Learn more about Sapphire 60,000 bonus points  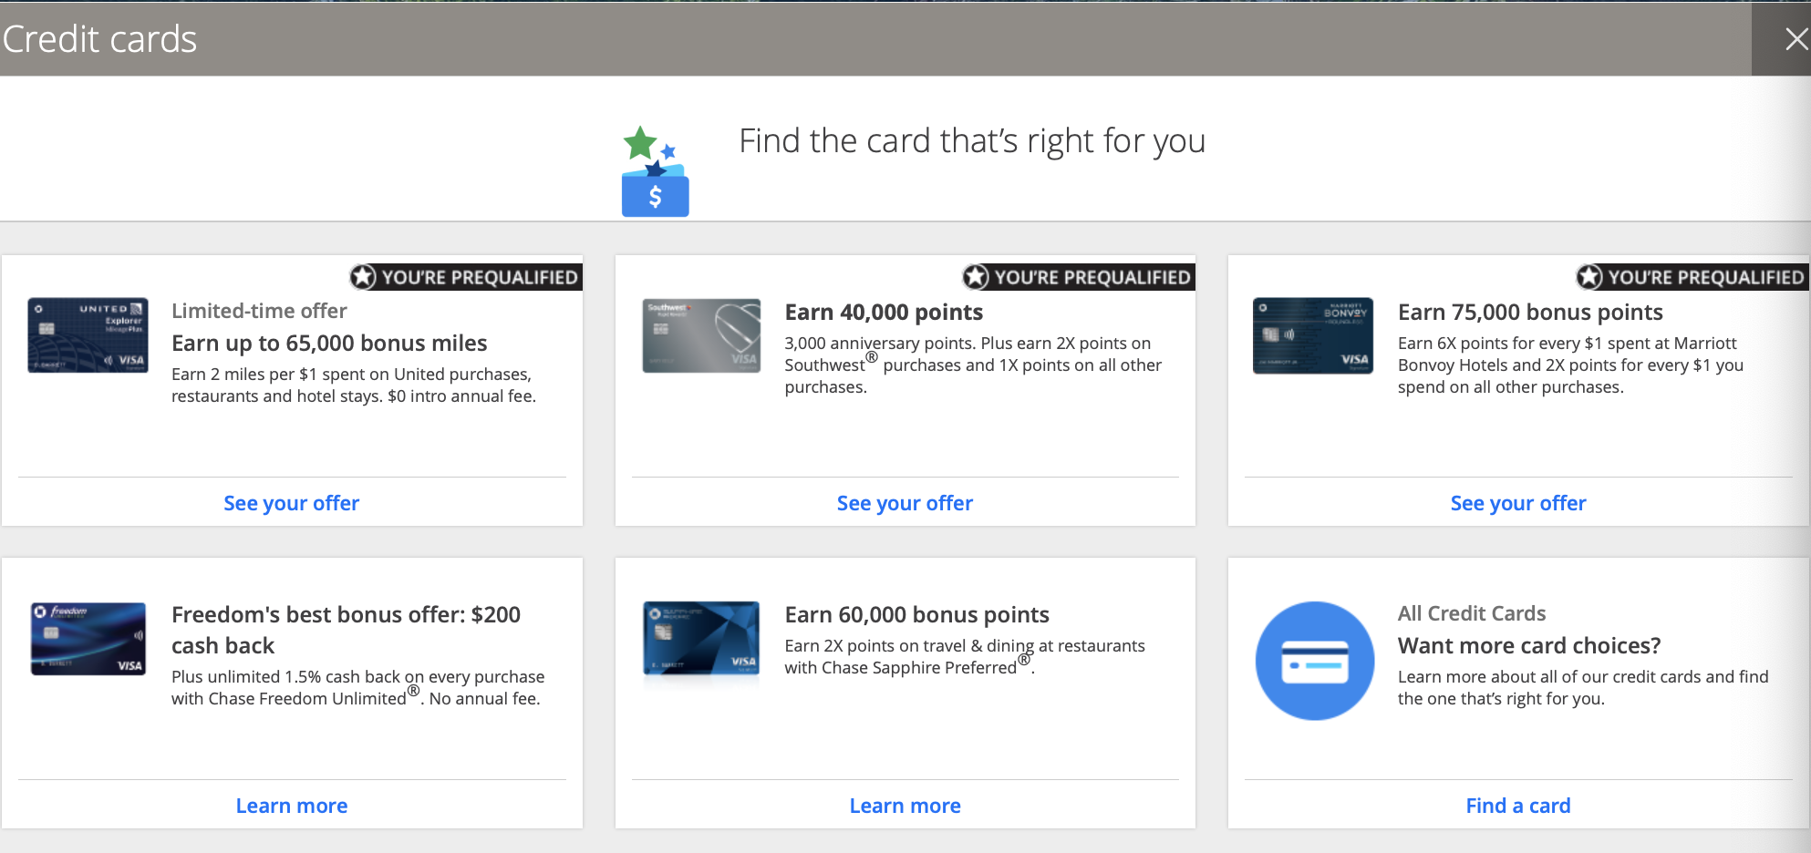(x=905, y=806)
